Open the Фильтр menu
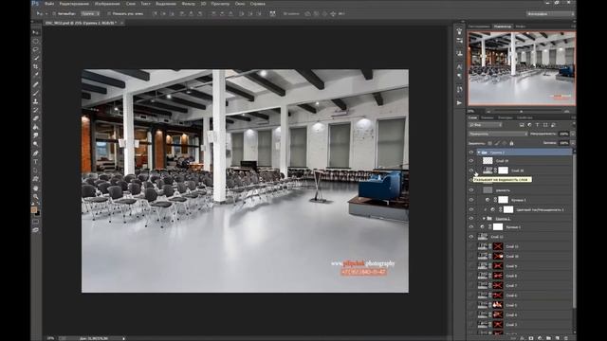The height and width of the screenshot is (341, 607). [188, 4]
